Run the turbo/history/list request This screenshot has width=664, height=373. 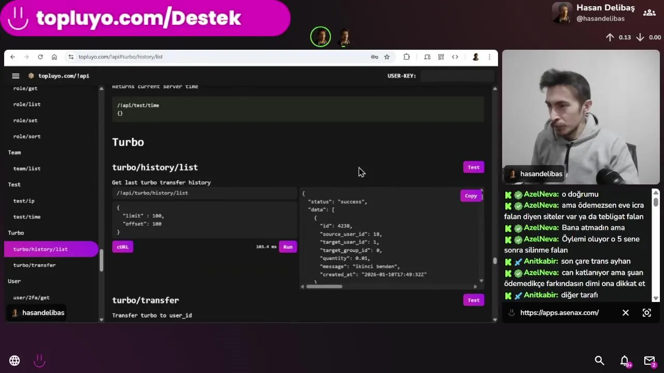[x=288, y=247]
